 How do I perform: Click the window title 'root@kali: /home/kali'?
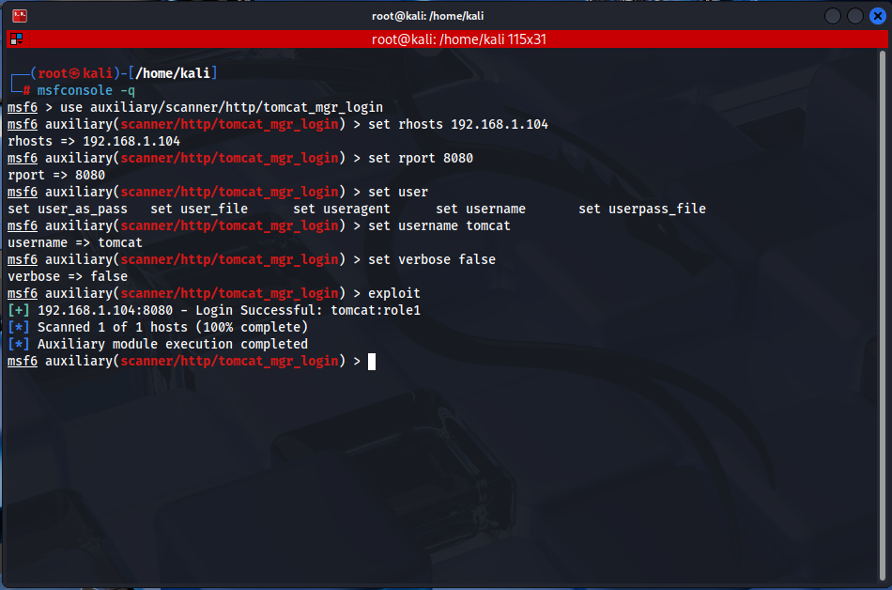click(428, 16)
